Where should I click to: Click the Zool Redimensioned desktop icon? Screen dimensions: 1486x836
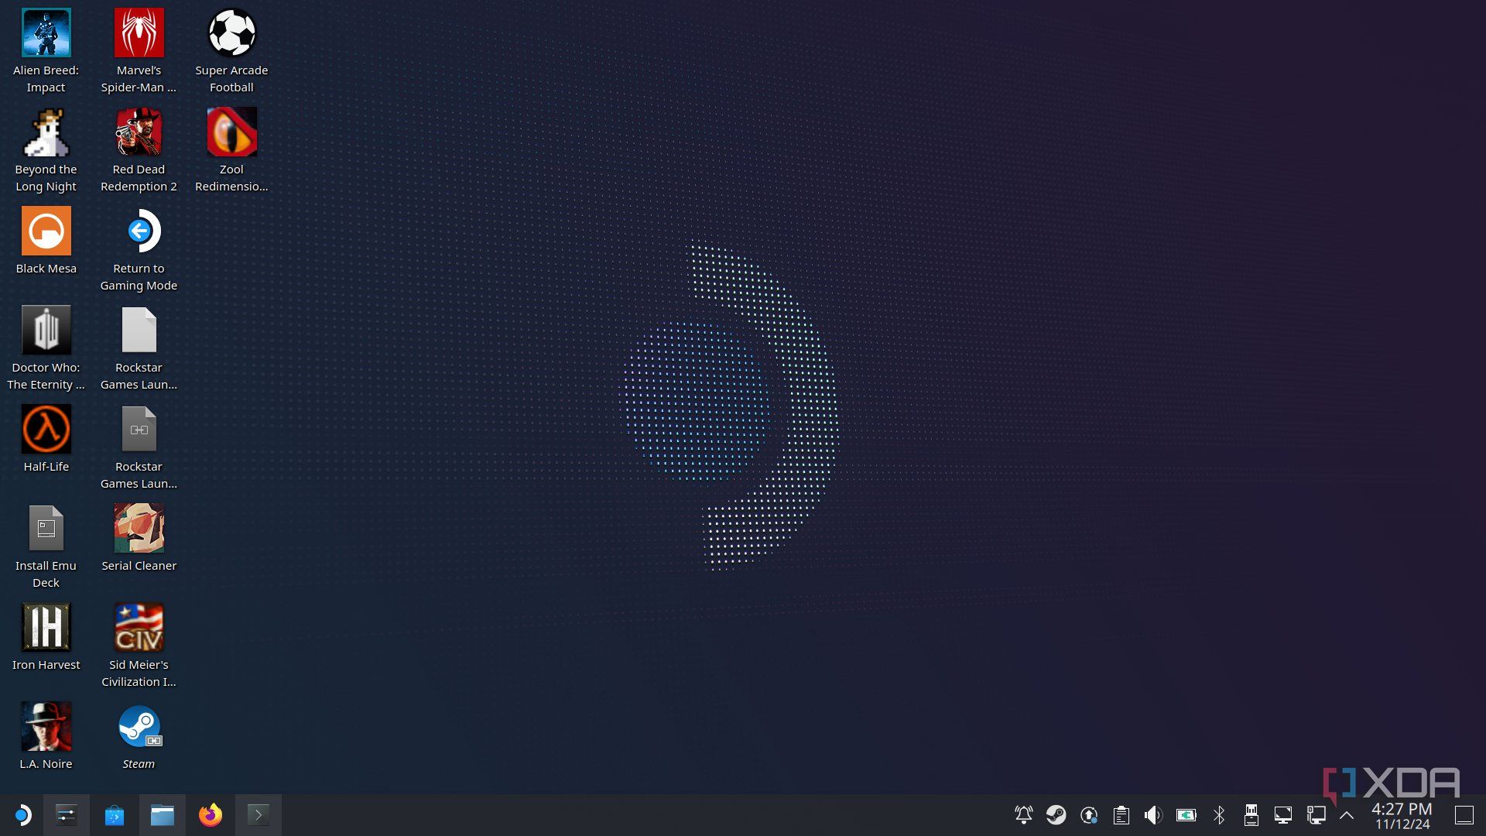click(x=231, y=150)
